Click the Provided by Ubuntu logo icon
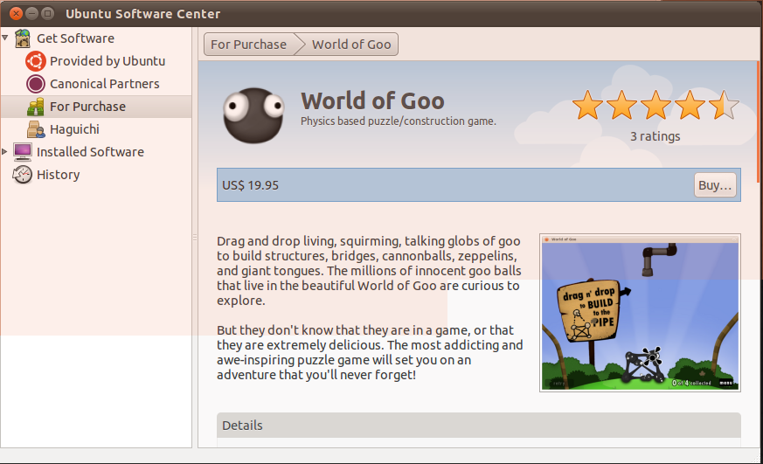This screenshot has height=464, width=763. [36, 61]
